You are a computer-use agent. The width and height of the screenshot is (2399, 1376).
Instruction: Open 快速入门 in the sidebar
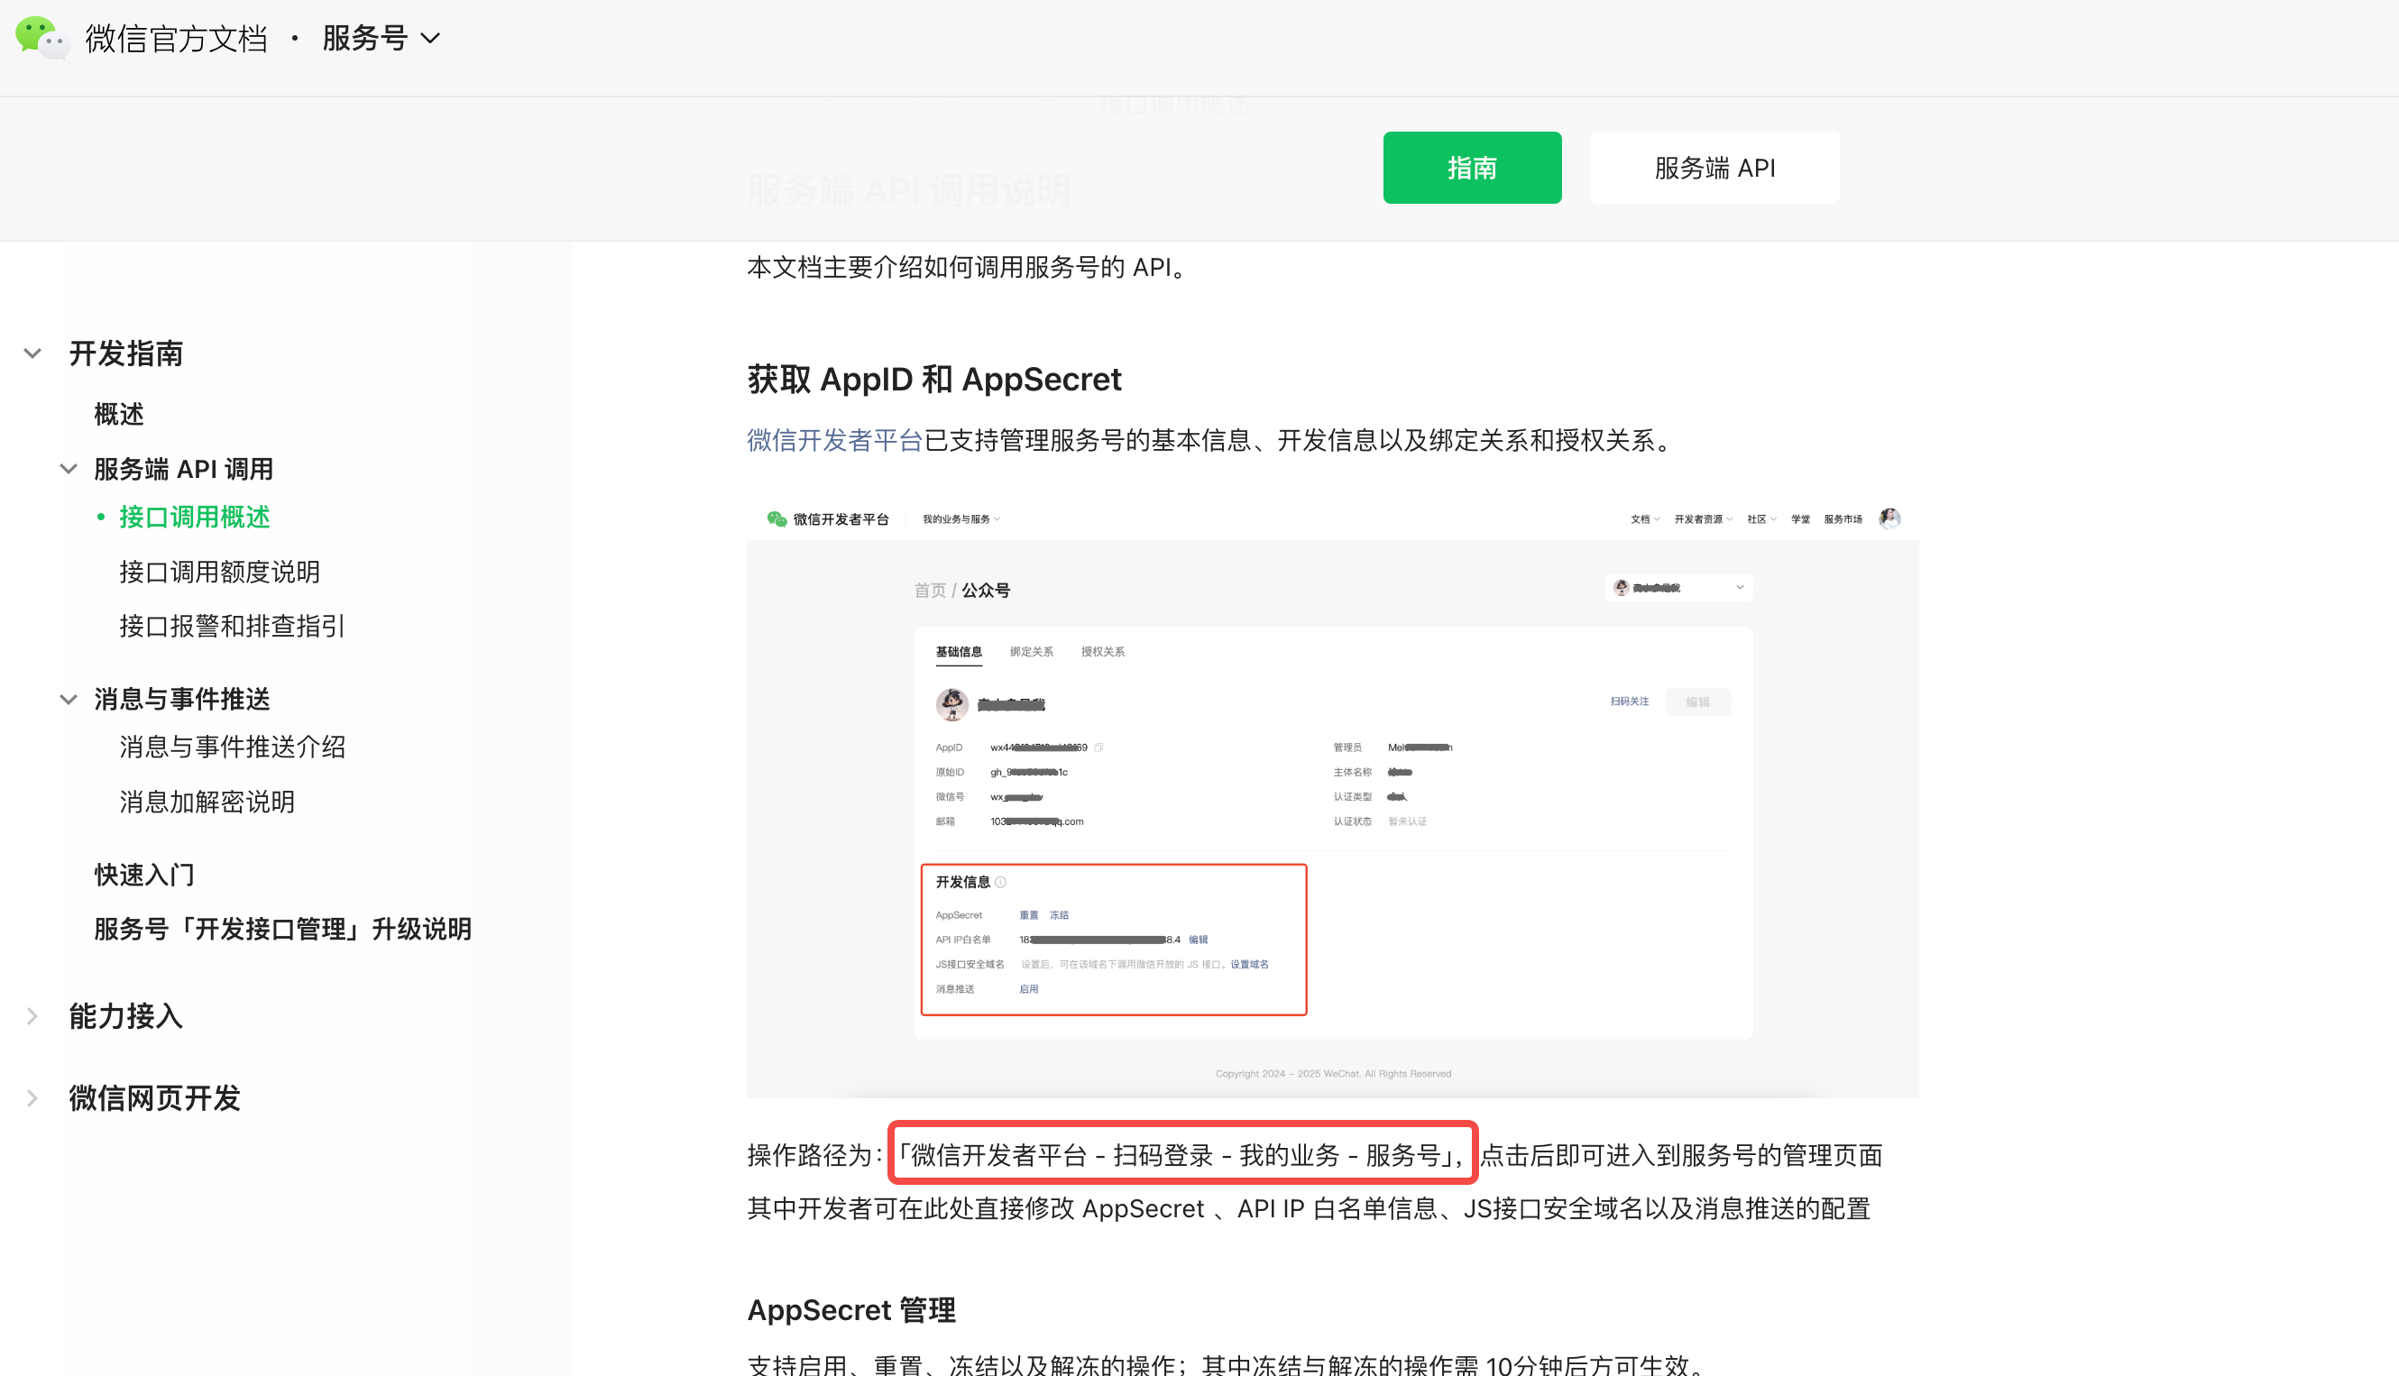(x=144, y=874)
